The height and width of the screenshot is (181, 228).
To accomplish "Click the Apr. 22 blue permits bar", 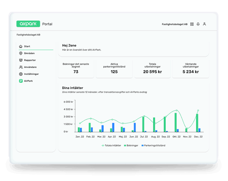I will (113, 127).
